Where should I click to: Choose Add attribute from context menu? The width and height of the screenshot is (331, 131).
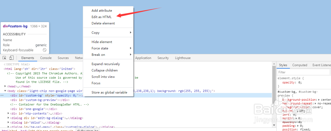(x=108, y=11)
